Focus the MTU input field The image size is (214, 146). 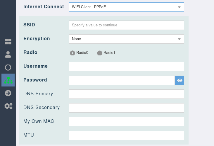point(126,135)
